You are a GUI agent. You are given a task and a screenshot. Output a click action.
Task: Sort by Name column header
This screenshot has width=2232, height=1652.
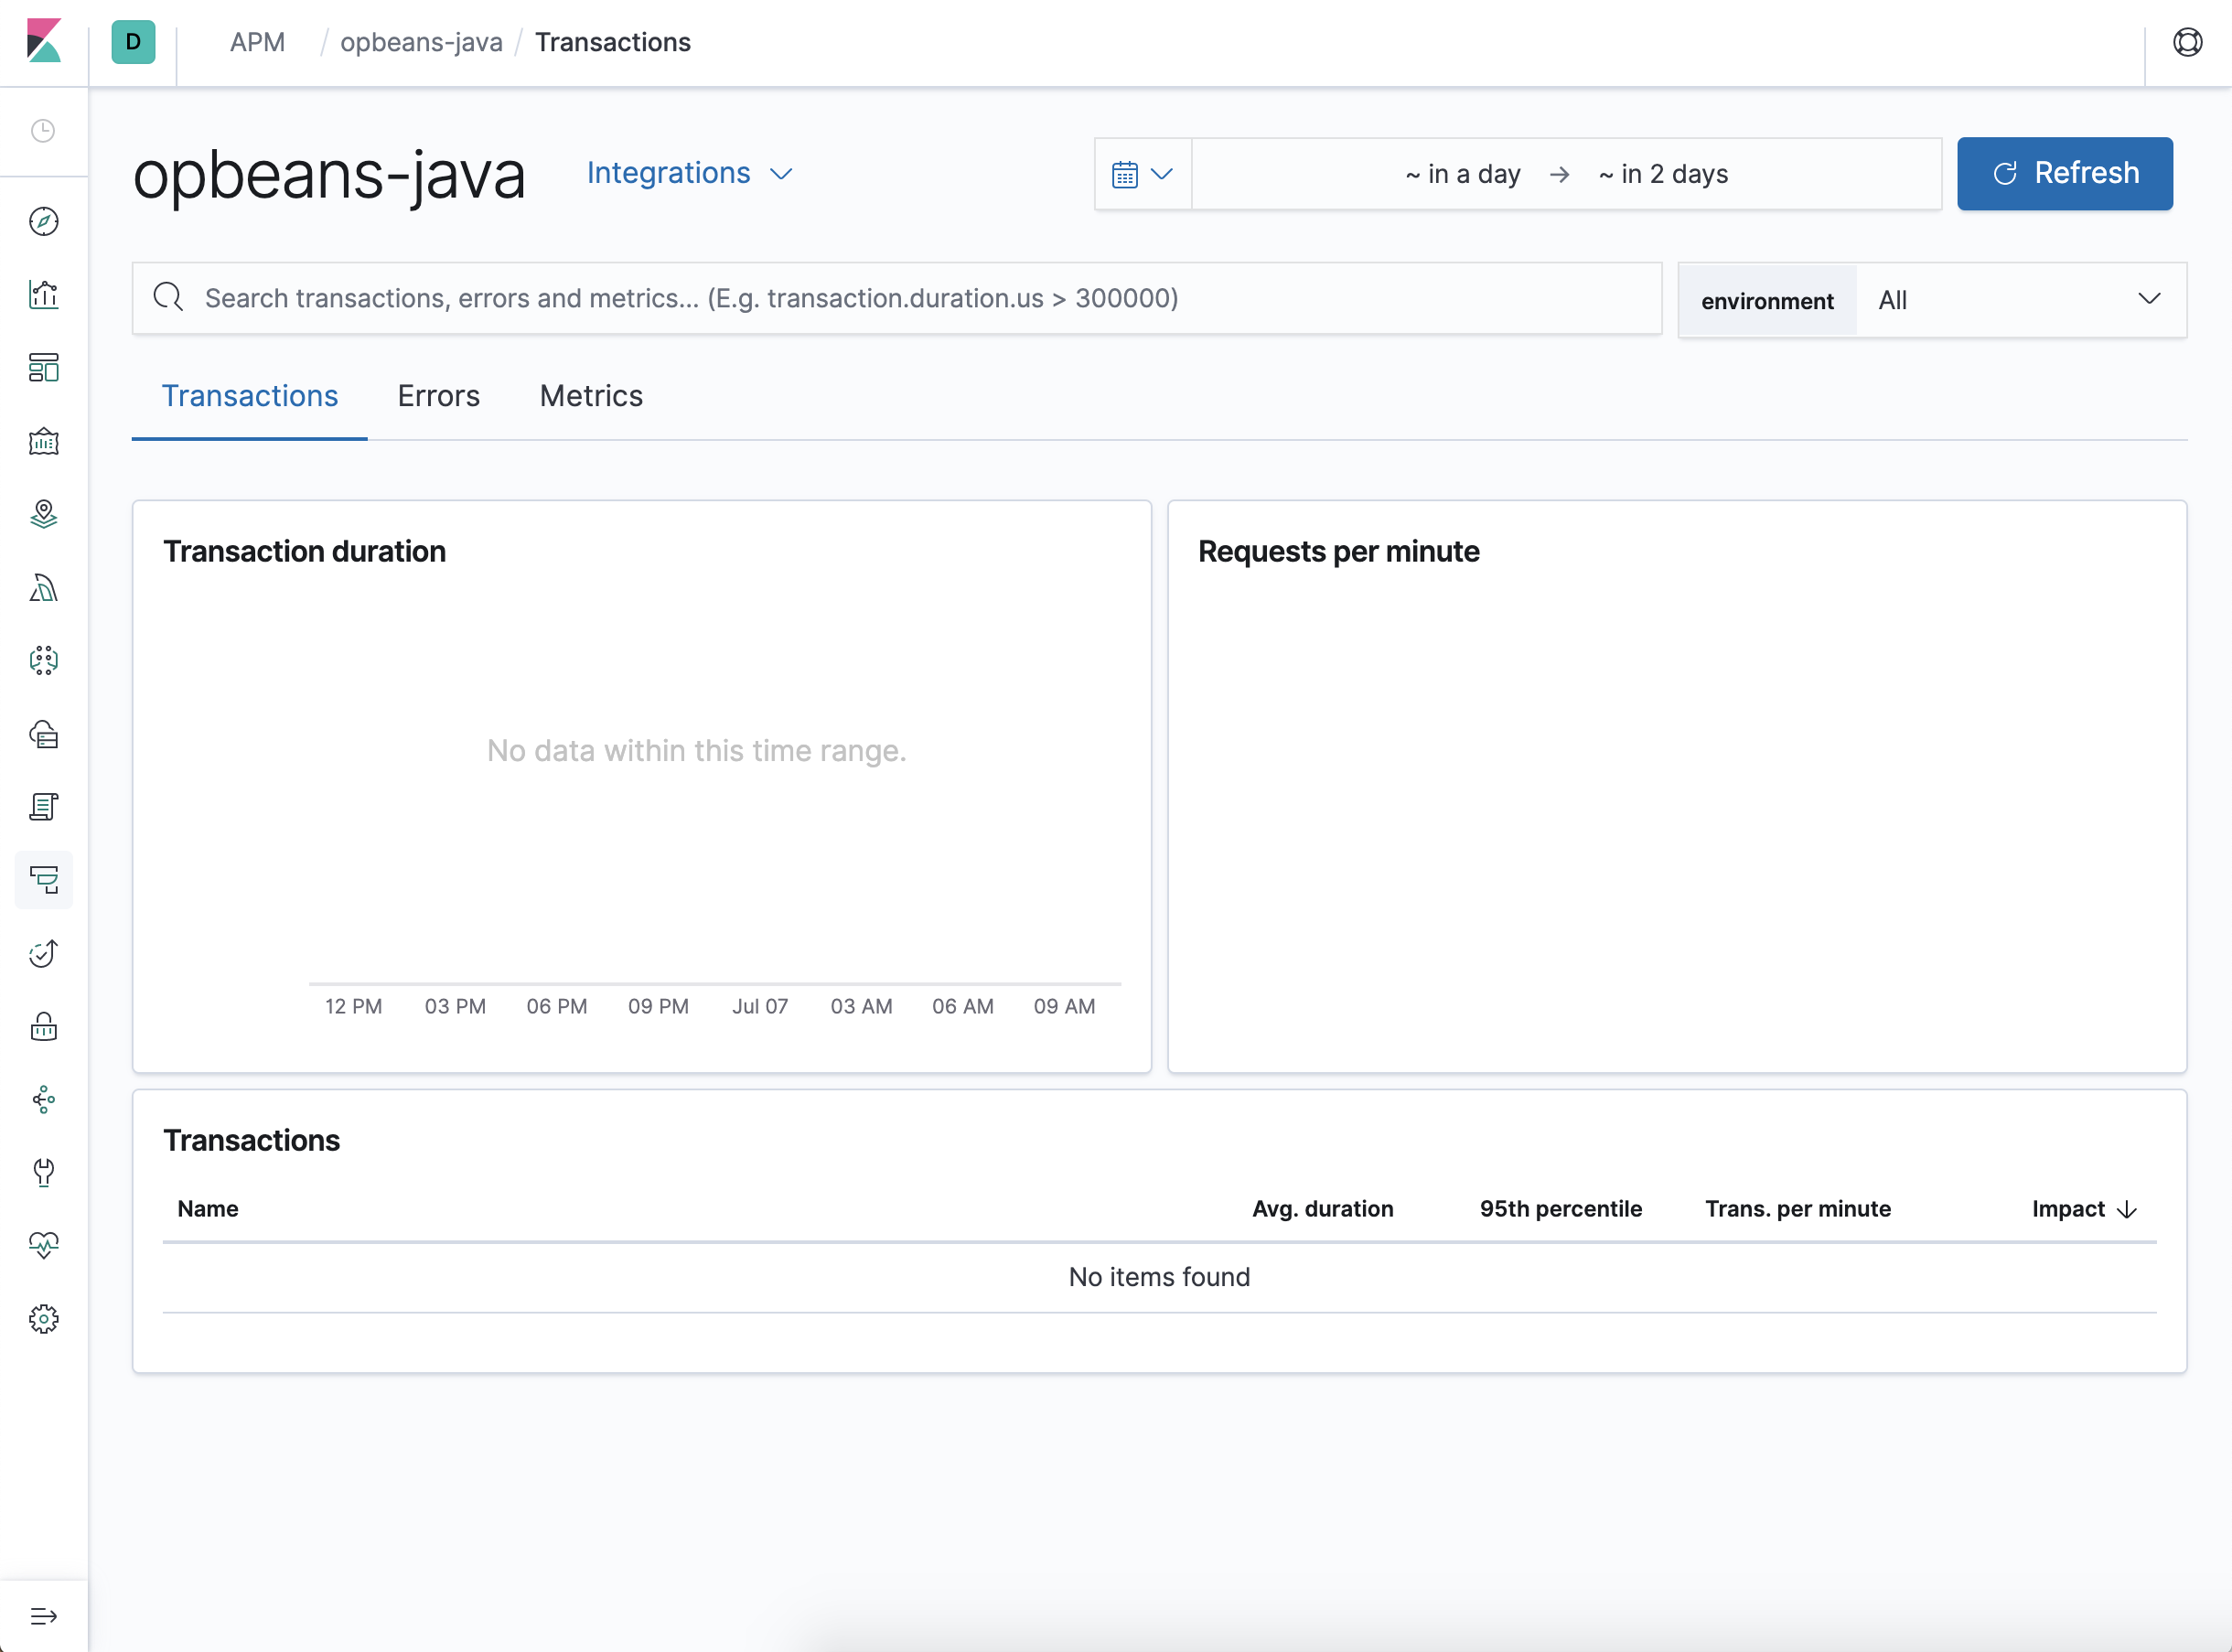pyautogui.click(x=208, y=1209)
